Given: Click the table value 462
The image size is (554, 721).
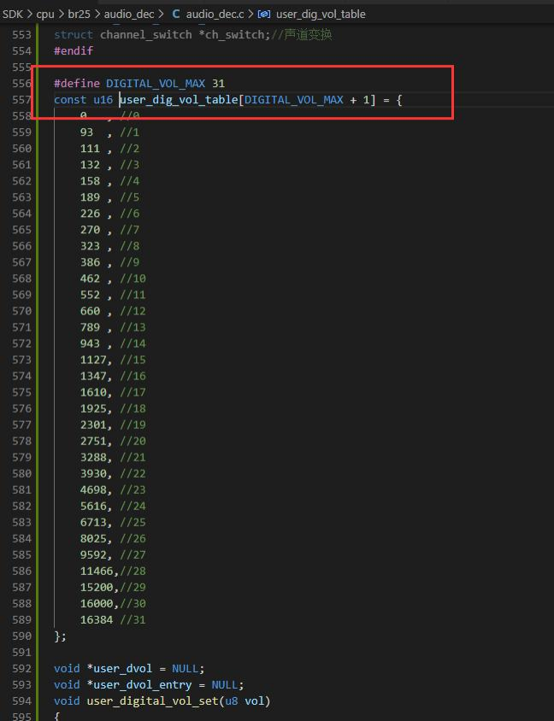Looking at the screenshot, I should 90,278.
